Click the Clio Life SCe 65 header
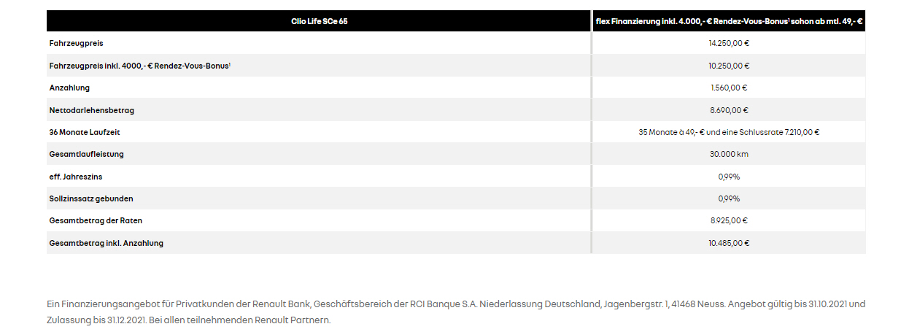The image size is (901, 332). (319, 21)
